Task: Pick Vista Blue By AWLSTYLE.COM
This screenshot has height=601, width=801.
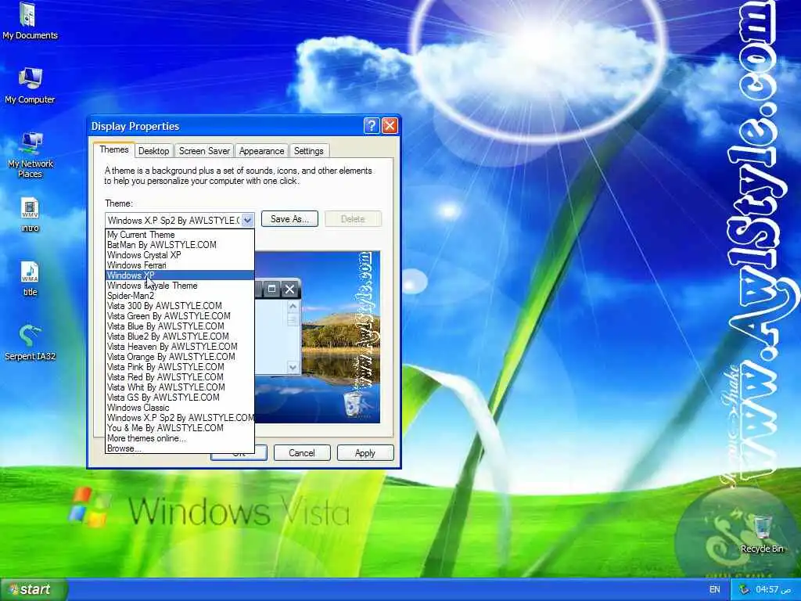Action: 179,326
